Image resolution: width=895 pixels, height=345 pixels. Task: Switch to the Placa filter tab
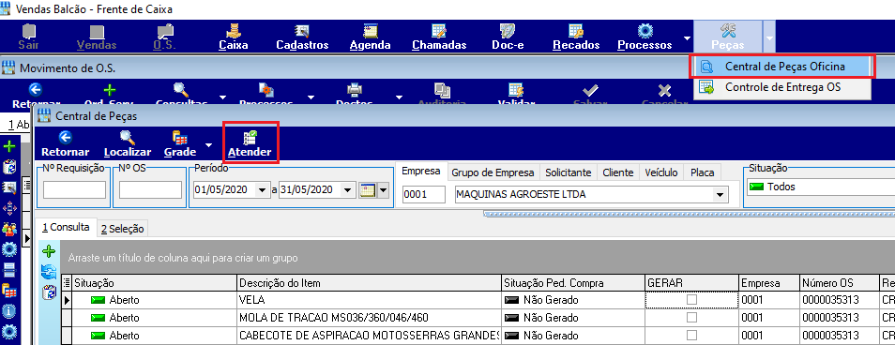click(703, 172)
